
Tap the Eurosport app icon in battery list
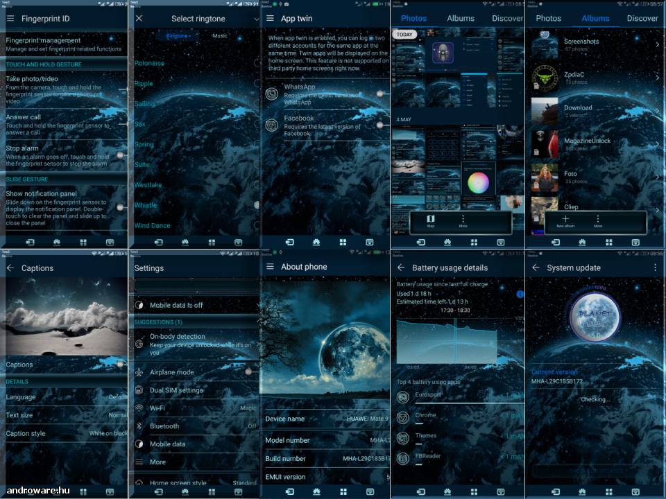[x=402, y=397]
